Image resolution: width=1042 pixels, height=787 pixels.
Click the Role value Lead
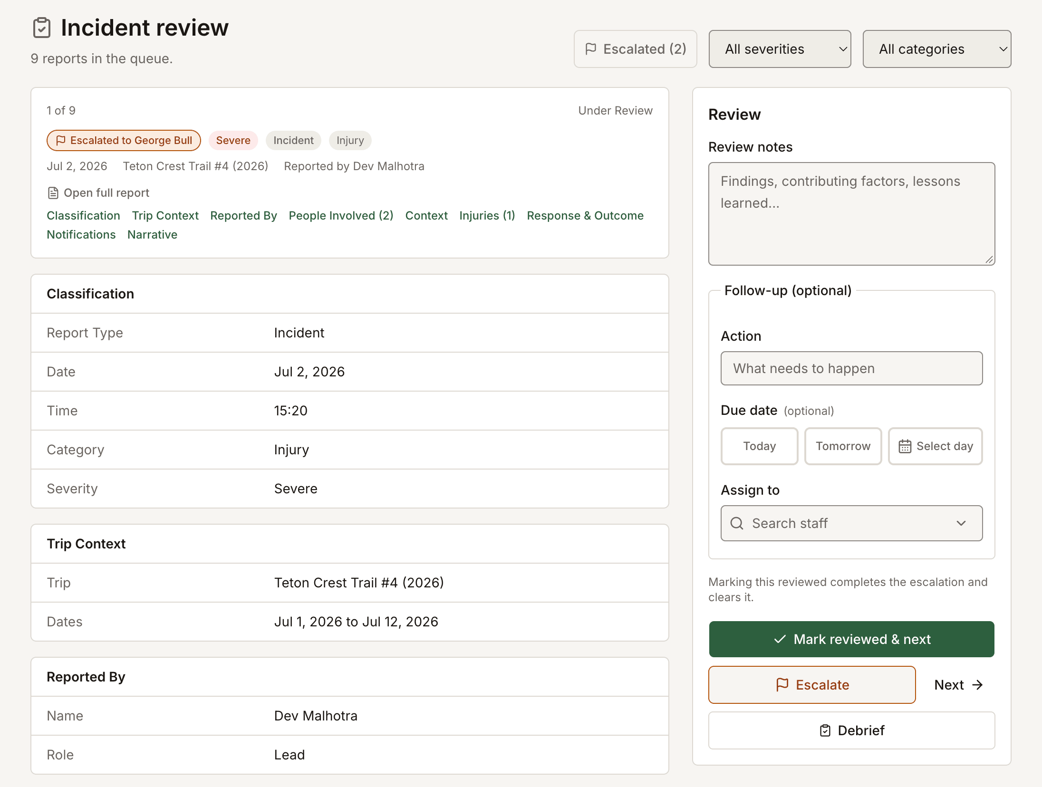pyautogui.click(x=289, y=755)
